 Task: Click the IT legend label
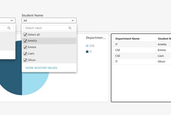click(x=91, y=52)
